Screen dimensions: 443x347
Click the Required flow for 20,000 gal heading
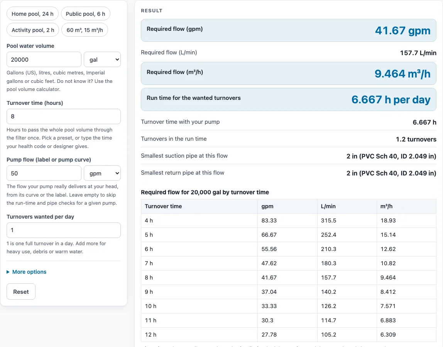coord(205,192)
